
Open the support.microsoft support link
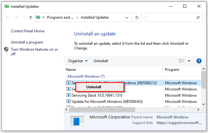click(179, 123)
